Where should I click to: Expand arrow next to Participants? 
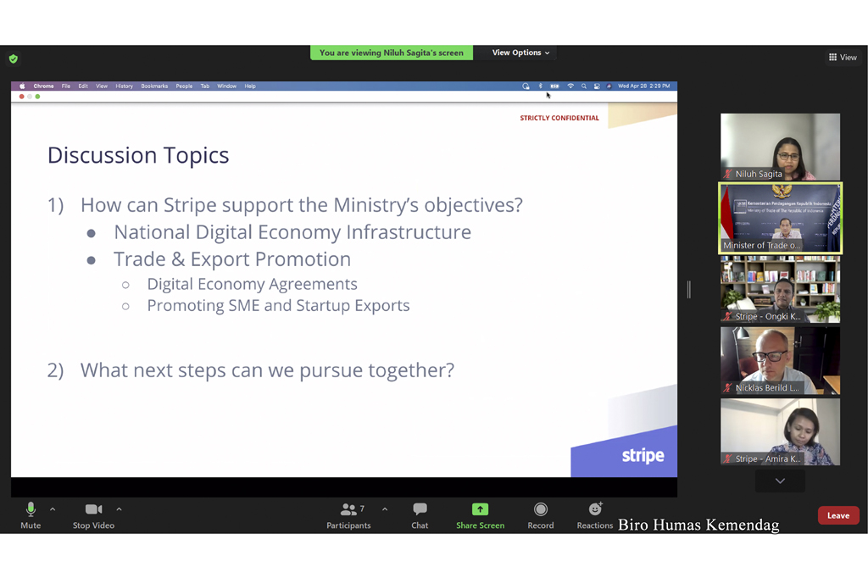coord(385,509)
